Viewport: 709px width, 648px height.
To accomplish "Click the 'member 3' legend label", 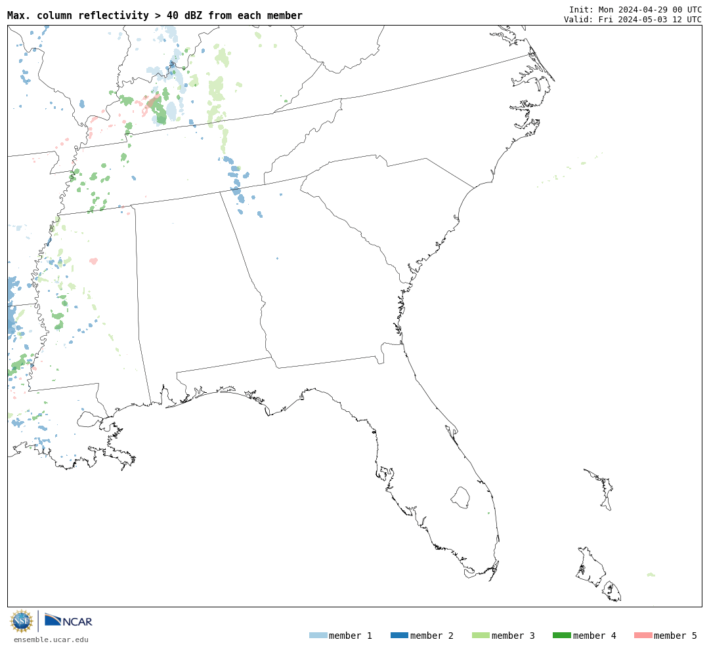I will click(513, 636).
